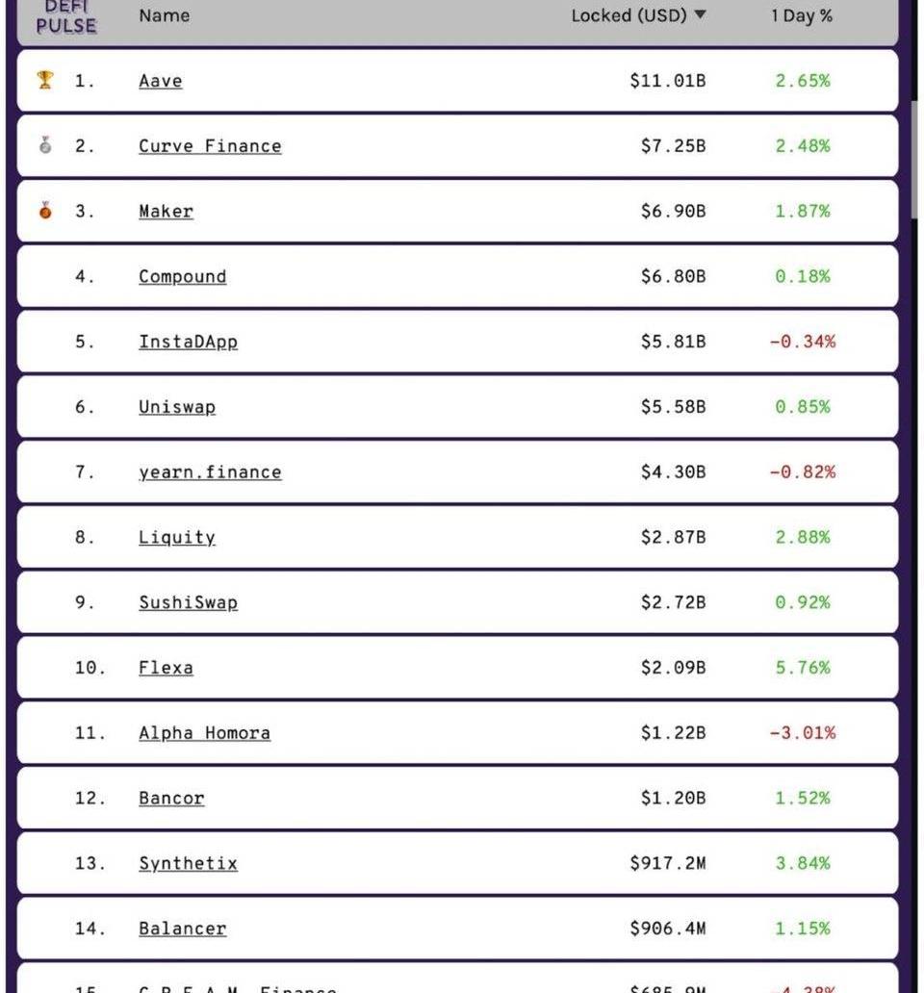This screenshot has width=924, height=993.
Task: Open the Aave project link
Action: pos(160,81)
